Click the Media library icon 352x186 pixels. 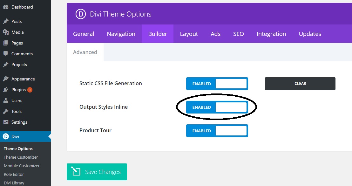(x=6, y=32)
